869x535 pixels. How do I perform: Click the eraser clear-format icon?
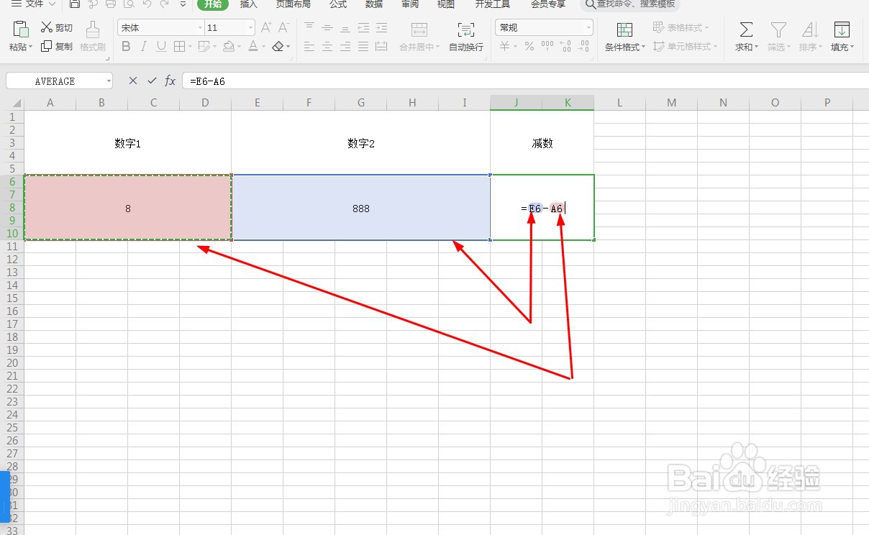pos(278,46)
